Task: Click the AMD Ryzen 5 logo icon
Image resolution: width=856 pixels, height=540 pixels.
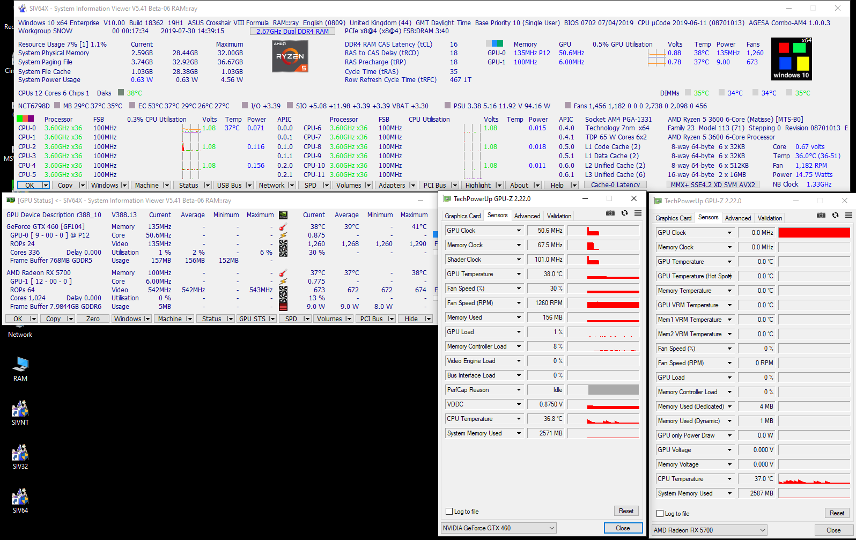Action: (290, 56)
